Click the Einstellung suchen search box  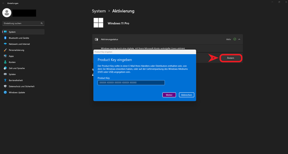(23, 23)
